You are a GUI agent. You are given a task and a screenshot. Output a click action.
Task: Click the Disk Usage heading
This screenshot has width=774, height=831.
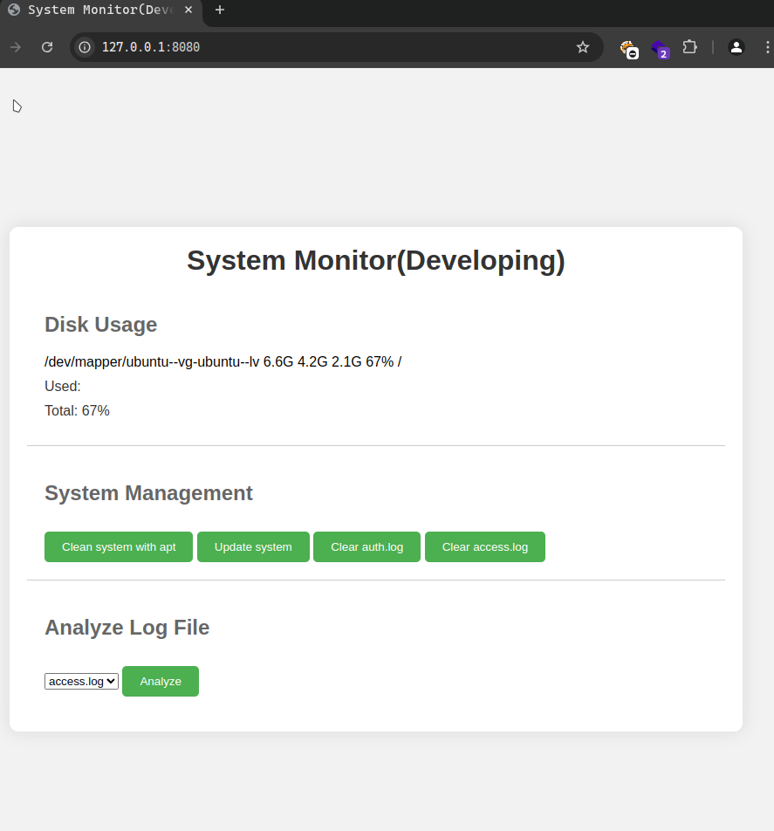100,325
